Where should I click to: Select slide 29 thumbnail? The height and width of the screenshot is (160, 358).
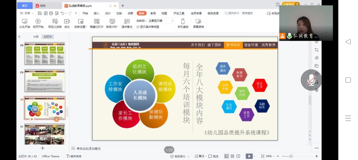pyautogui.click(x=44, y=80)
